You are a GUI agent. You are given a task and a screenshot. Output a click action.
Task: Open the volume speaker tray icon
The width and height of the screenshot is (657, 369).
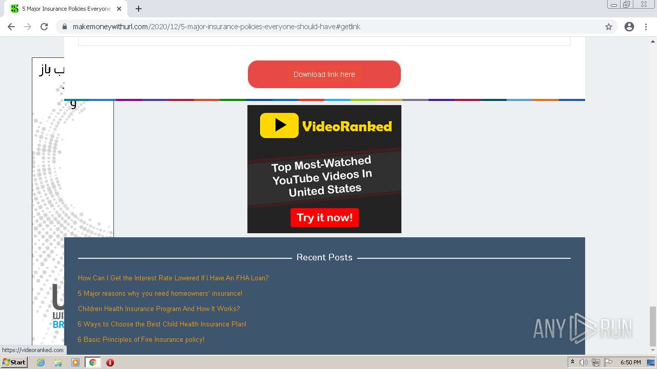[584, 362]
